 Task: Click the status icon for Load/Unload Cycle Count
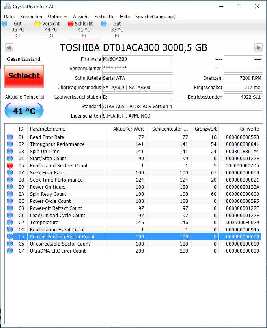(x=10, y=215)
